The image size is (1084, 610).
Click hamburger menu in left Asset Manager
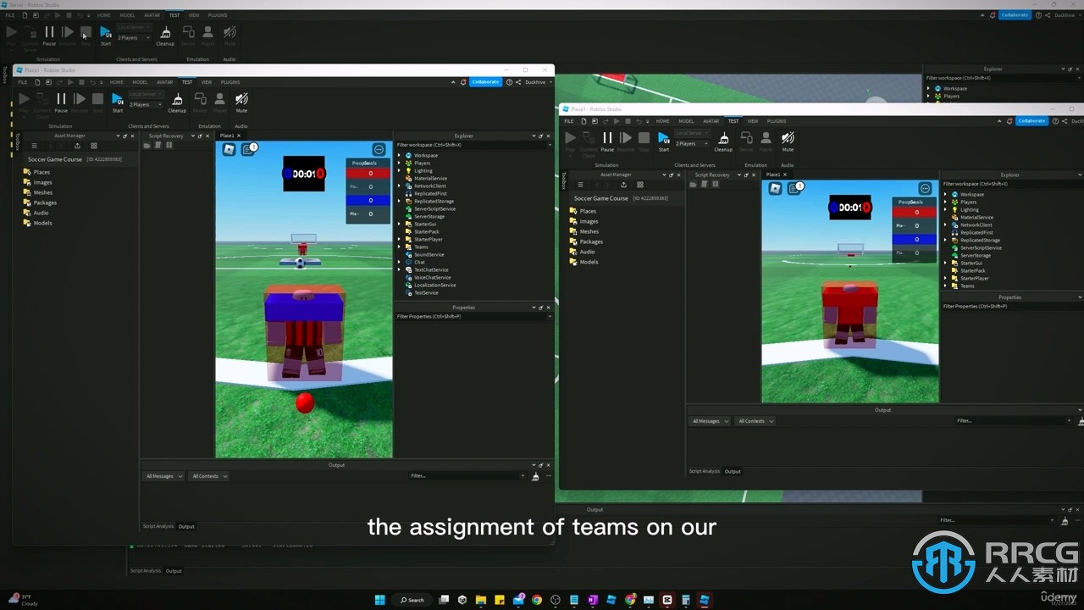34,146
